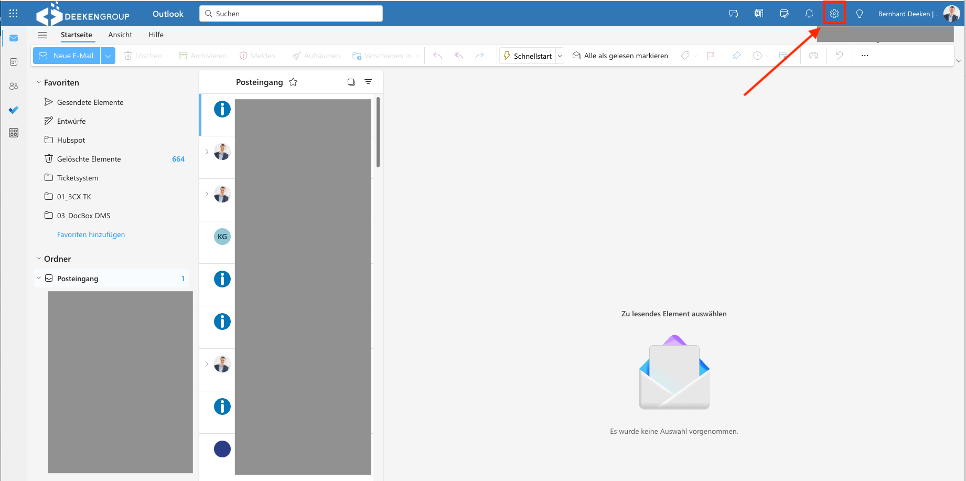Open the tips lightbulb icon
Viewport: 966px width, 481px height.
point(860,14)
